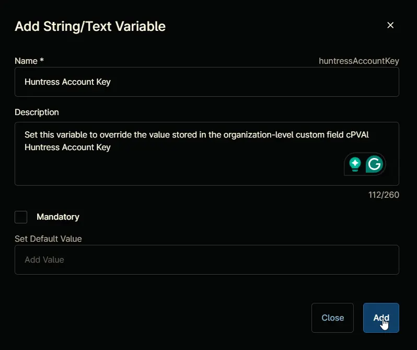The width and height of the screenshot is (417, 350).
Task: Click the green Grammarly G icon
Action: tap(374, 164)
